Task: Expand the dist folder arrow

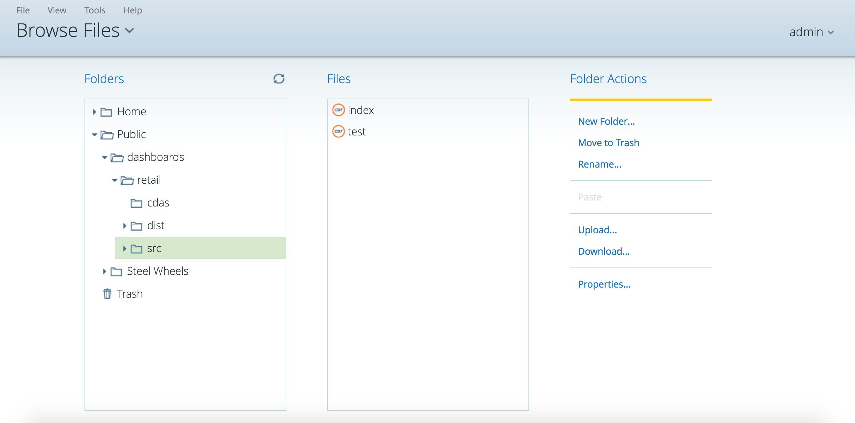Action: 125,226
